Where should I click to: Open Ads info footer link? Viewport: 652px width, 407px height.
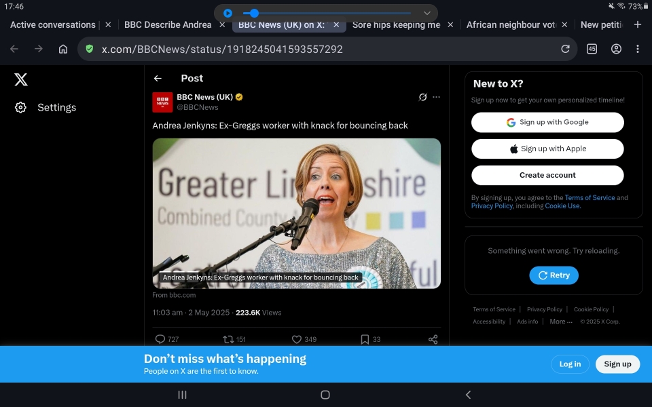click(x=527, y=322)
